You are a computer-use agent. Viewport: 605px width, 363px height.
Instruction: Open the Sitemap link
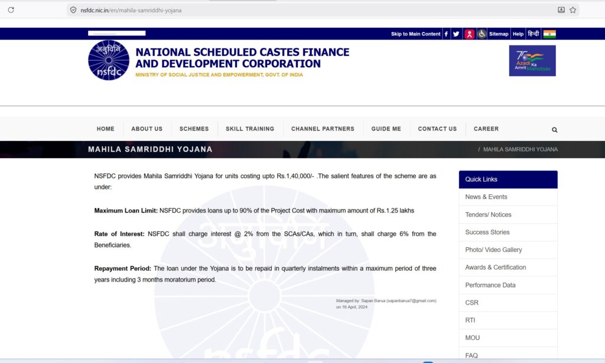tap(499, 34)
